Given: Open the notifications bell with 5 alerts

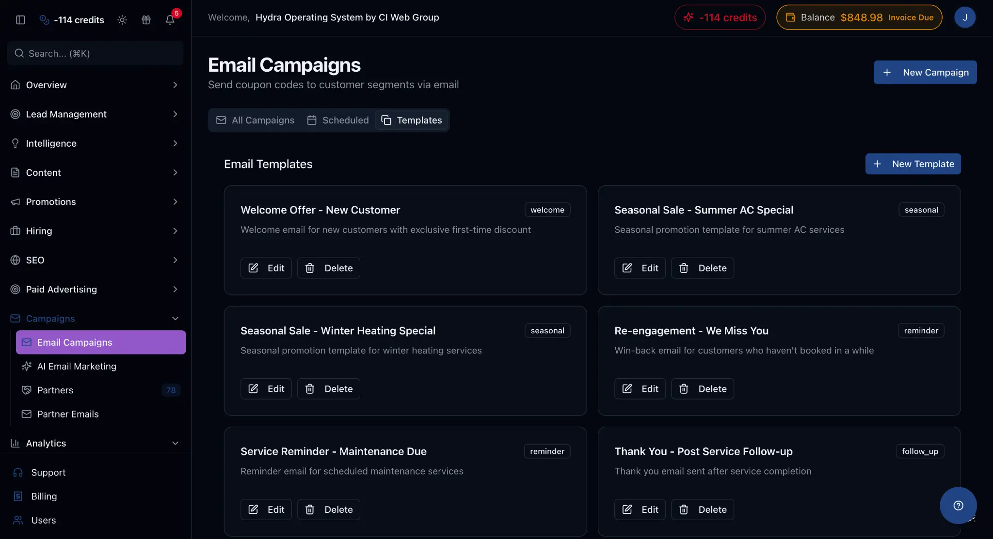Looking at the screenshot, I should [170, 20].
